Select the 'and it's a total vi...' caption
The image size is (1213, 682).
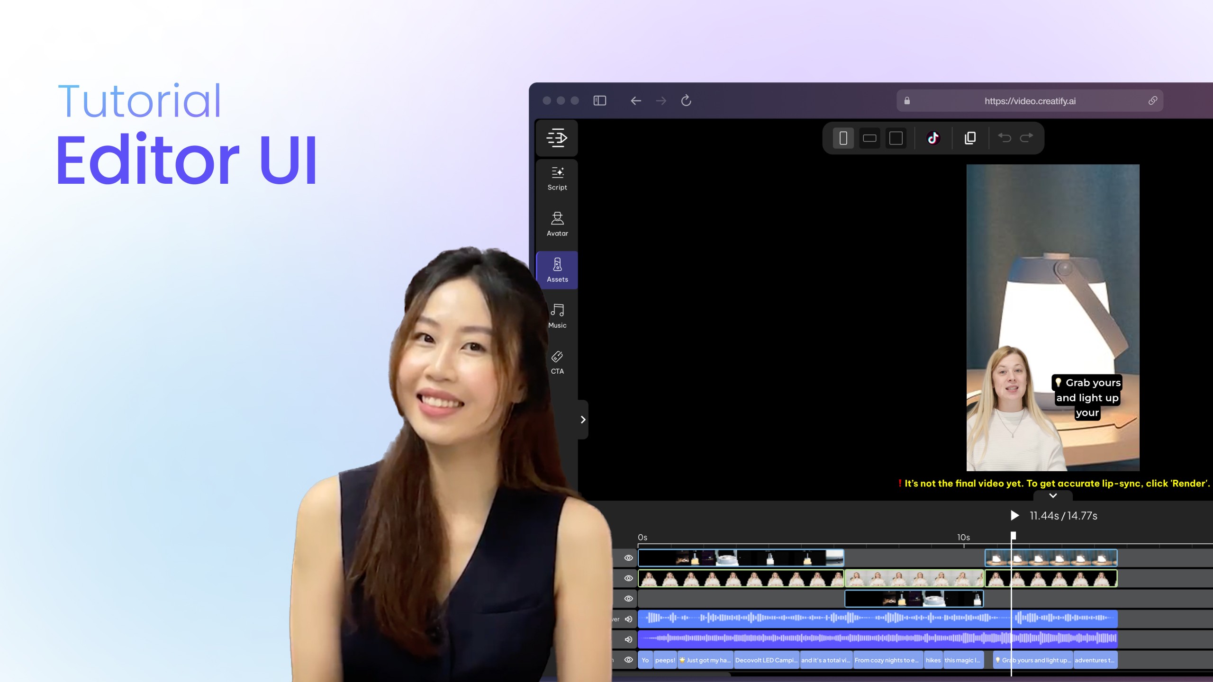tap(826, 660)
